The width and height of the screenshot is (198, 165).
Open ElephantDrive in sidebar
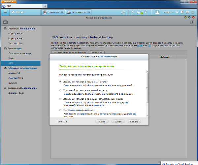pos(16,78)
